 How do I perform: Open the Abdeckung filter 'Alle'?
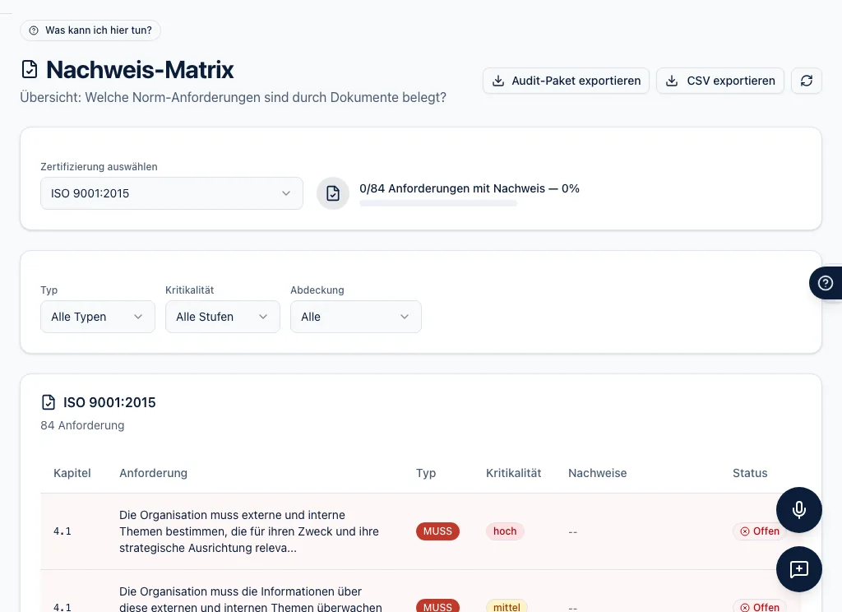[x=356, y=317]
